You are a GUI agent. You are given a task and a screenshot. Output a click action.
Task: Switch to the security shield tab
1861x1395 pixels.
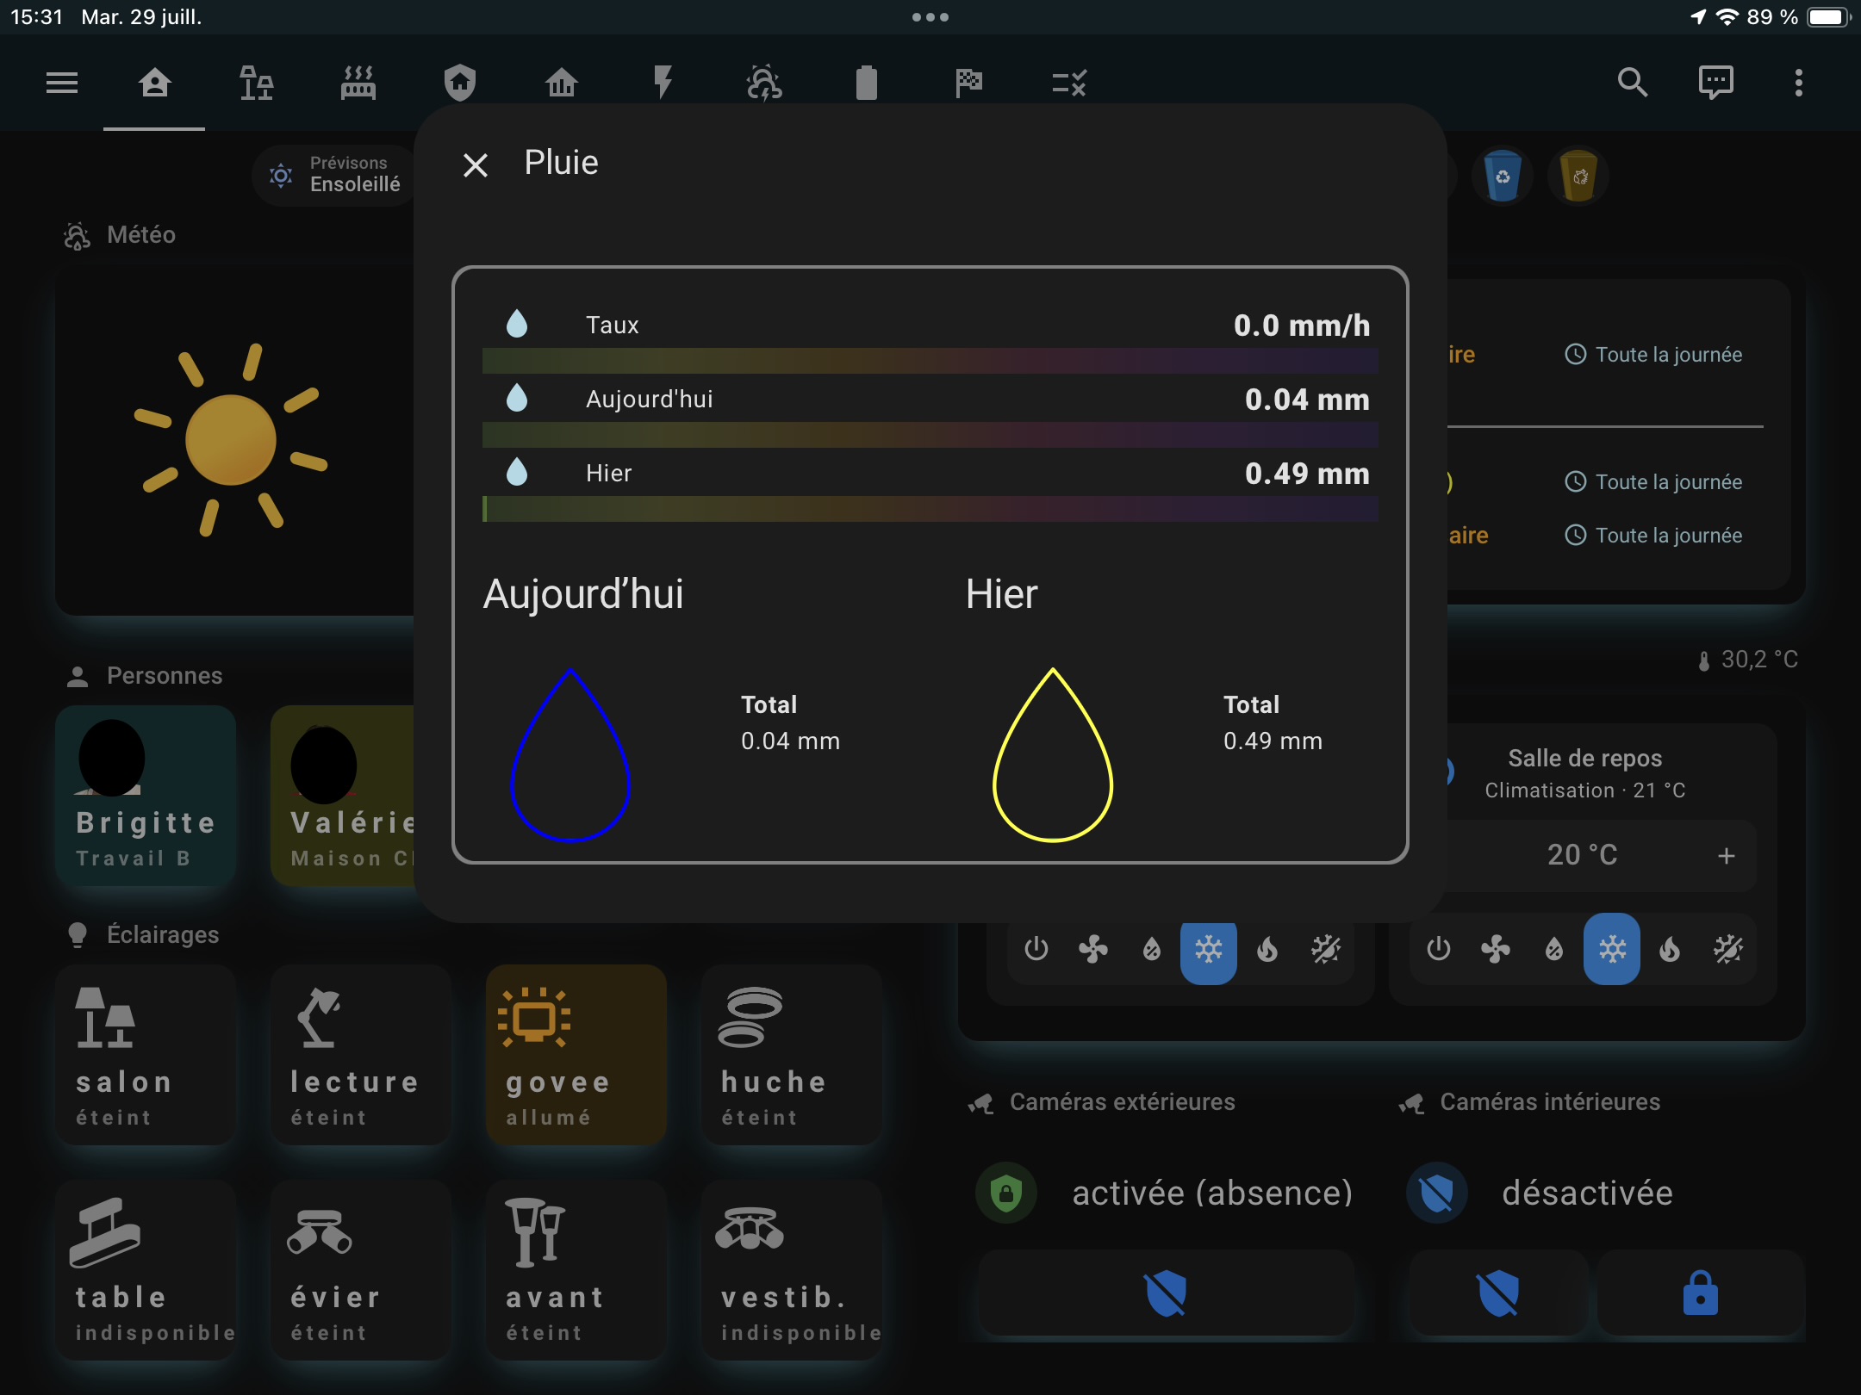click(460, 84)
